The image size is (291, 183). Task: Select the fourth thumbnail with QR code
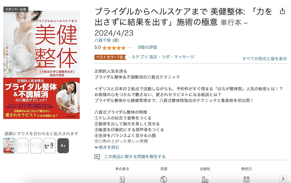[49, 146]
